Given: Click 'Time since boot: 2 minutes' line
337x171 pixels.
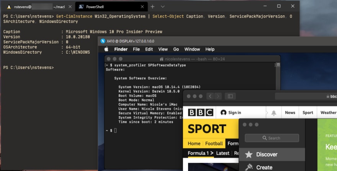Looking at the screenshot, I should [146, 122].
